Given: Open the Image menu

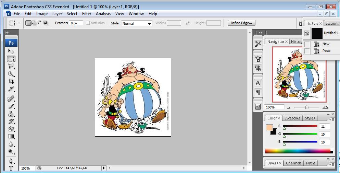Looking at the screenshot, I should (x=42, y=14).
